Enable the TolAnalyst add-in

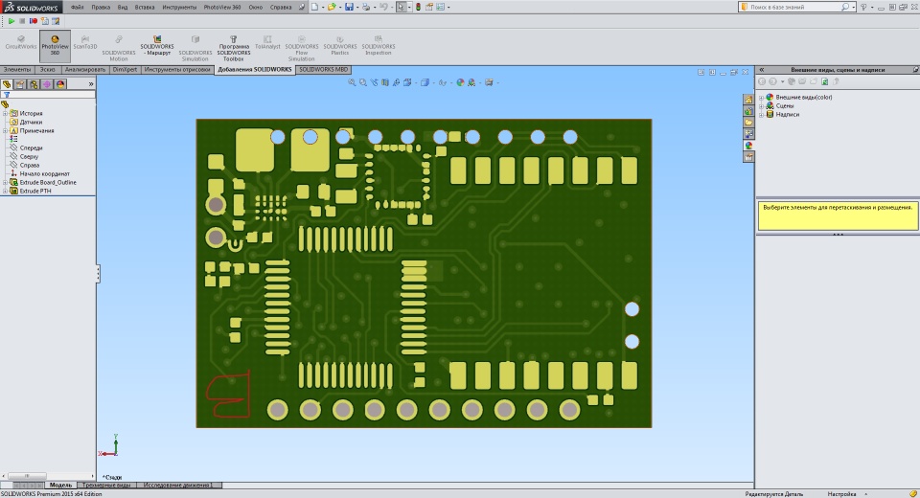pyautogui.click(x=267, y=42)
